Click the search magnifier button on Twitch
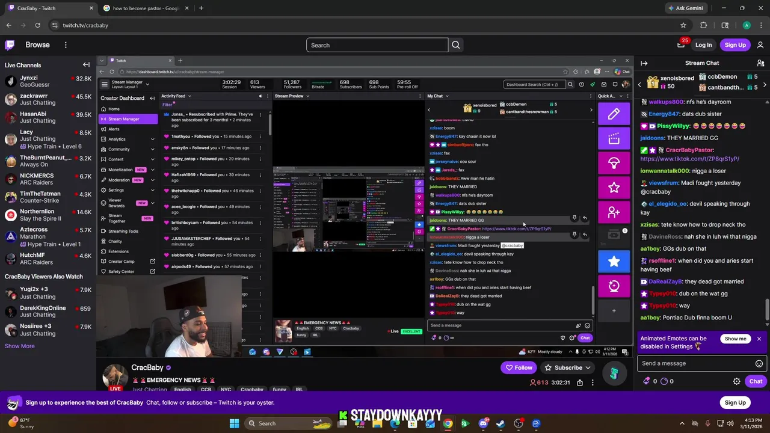 (x=456, y=45)
